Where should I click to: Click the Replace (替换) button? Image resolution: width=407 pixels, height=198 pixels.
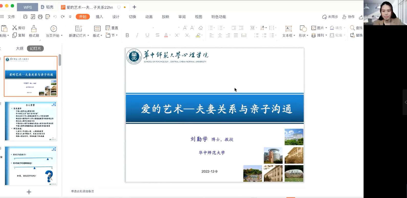(x=356, y=35)
